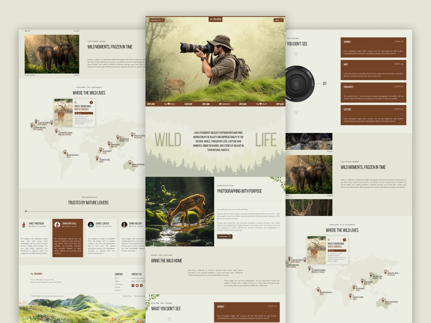Click the WILD MOMENTS, FROZEN IN TIME heading, left page

click(x=110, y=47)
